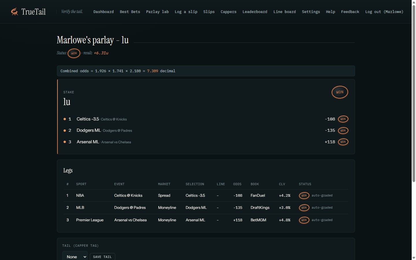
Task: Click WON badge for Arsenal ML leg
Action: (343, 142)
